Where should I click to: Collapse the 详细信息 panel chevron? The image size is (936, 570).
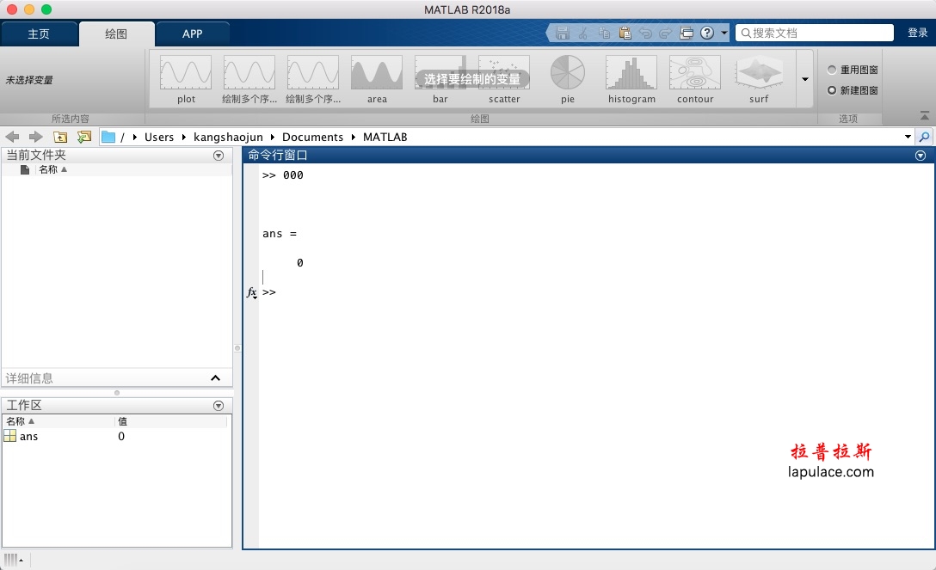point(215,378)
